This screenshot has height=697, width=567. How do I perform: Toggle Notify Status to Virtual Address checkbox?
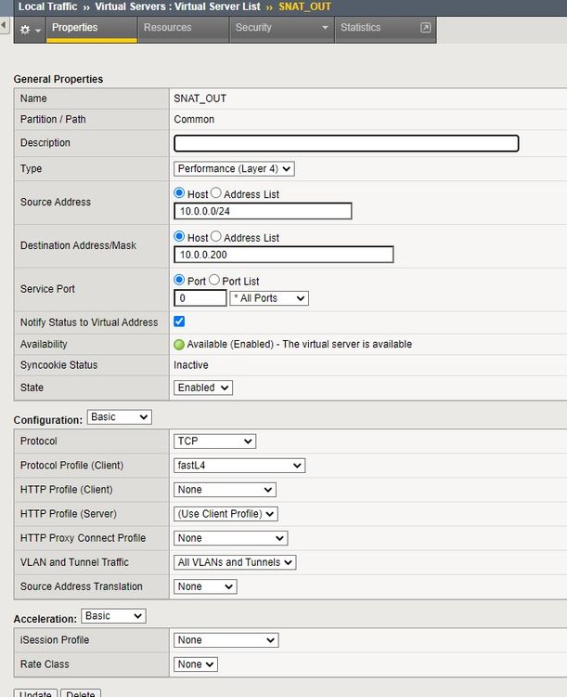[x=180, y=322]
